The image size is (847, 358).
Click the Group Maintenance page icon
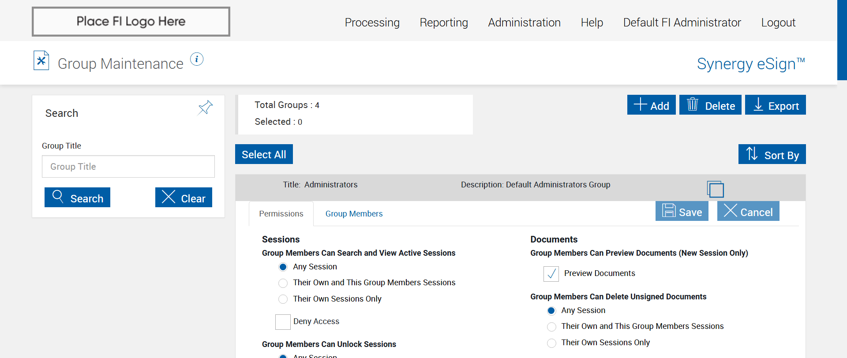[41, 61]
